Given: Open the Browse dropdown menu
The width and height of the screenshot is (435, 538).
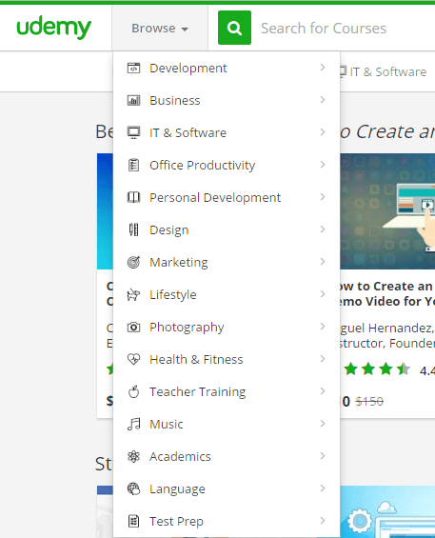Looking at the screenshot, I should click(160, 29).
